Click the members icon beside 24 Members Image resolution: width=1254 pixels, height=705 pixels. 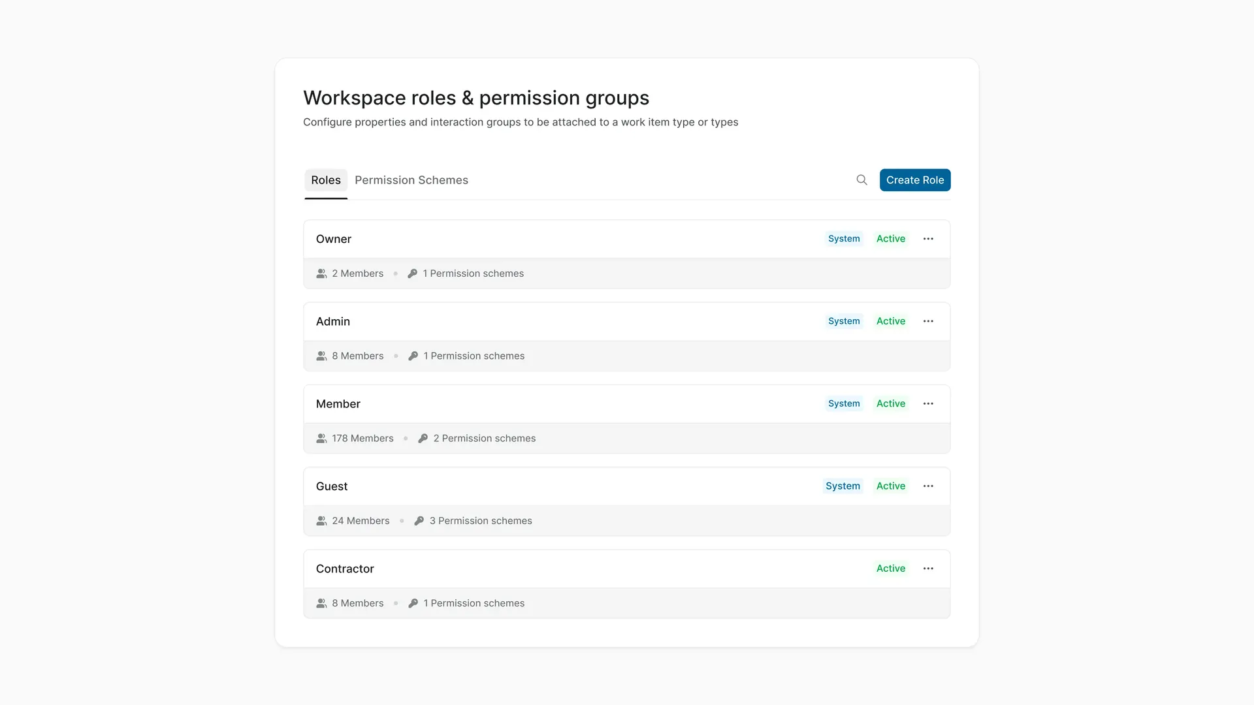(x=321, y=521)
